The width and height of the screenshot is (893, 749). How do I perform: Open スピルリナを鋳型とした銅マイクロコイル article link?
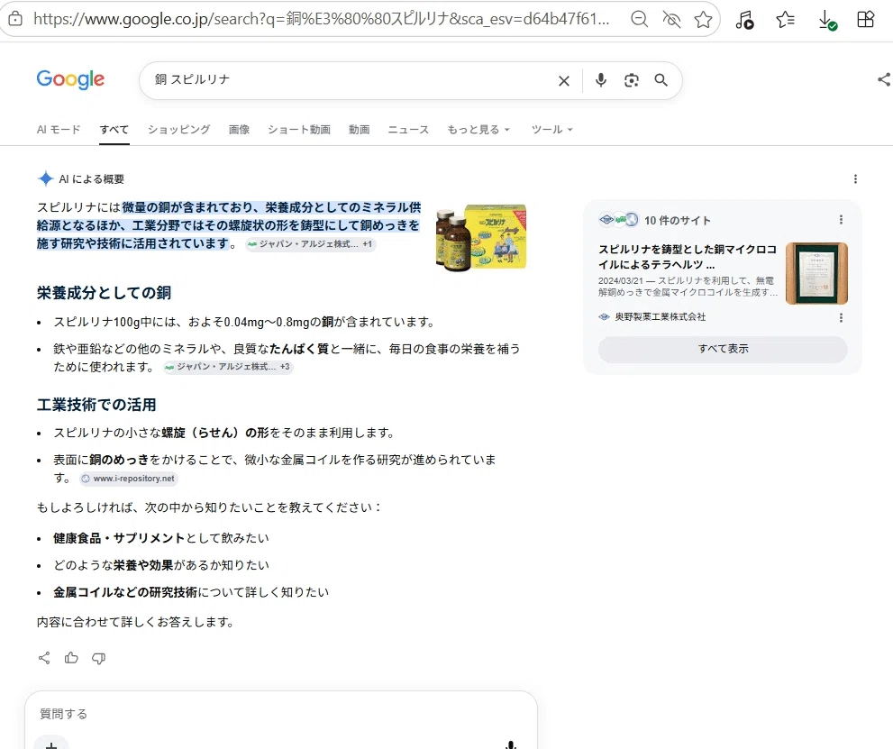pyautogui.click(x=688, y=257)
